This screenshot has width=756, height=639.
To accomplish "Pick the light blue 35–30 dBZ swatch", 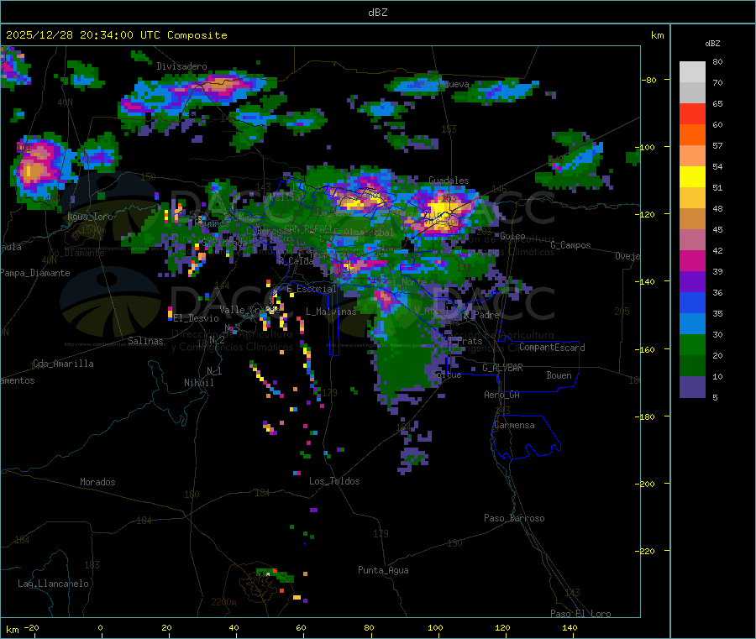I will (692, 324).
